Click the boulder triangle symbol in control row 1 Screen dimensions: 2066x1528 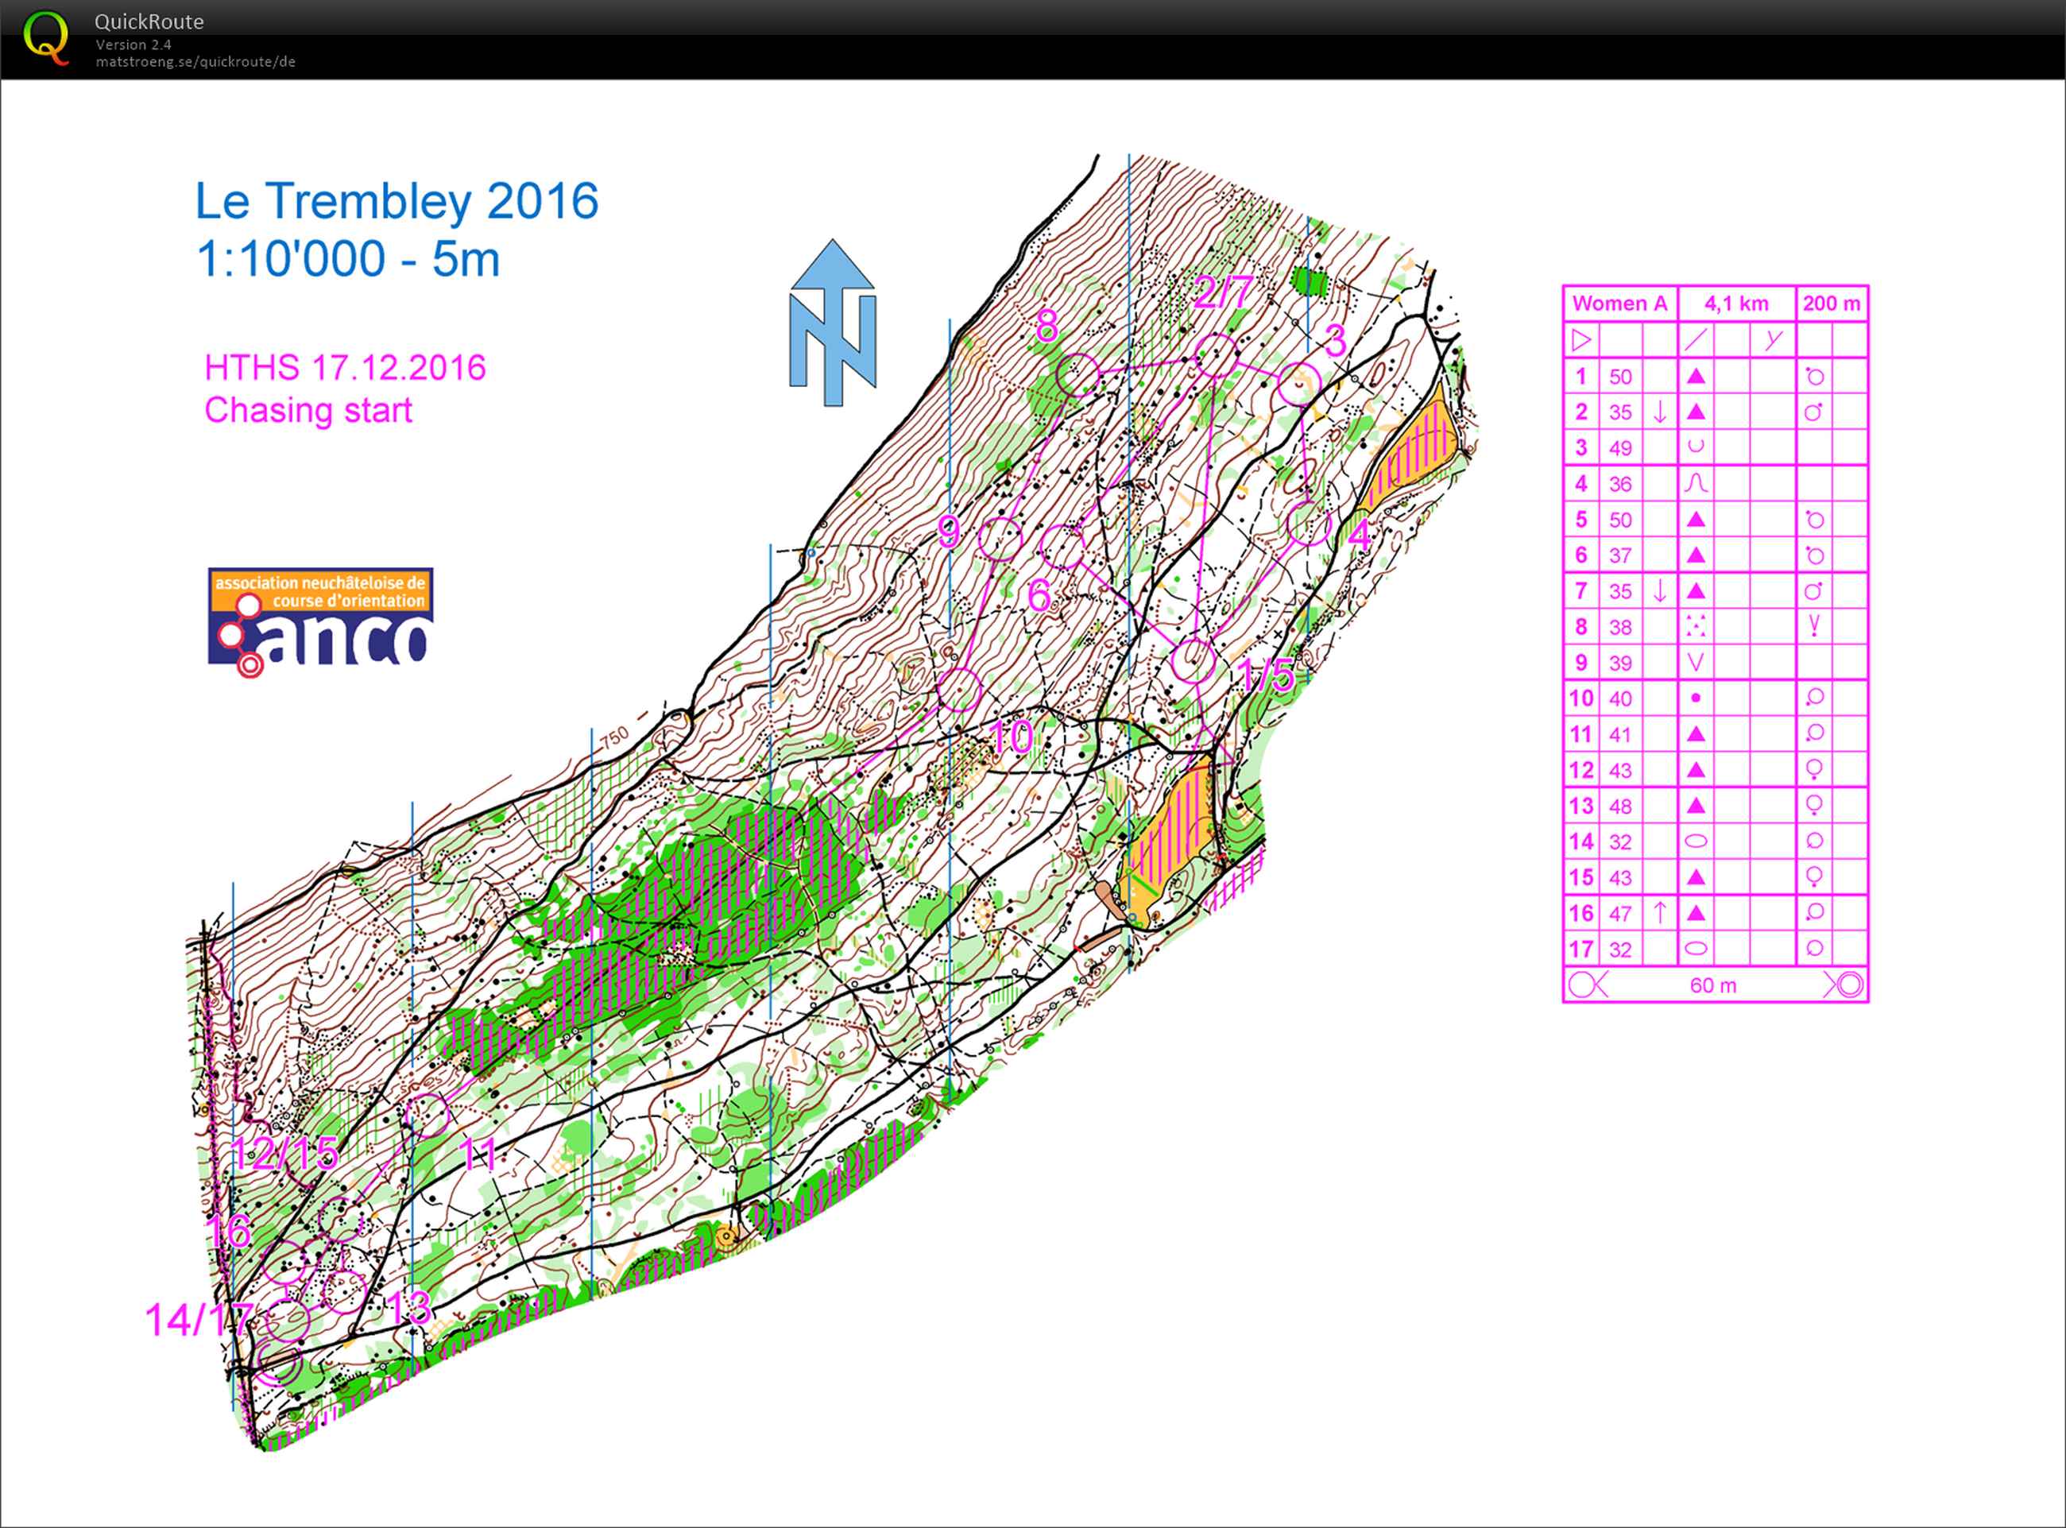1695,377
